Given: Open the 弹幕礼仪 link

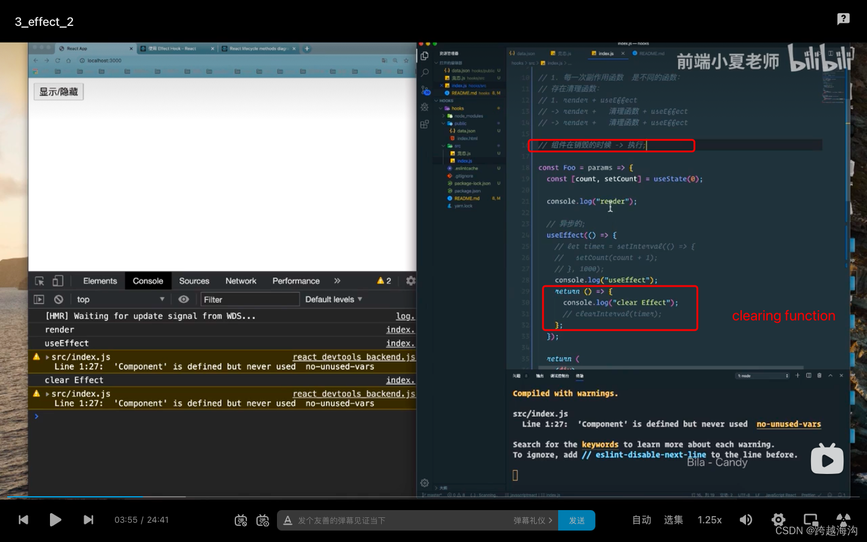Looking at the screenshot, I should click(533, 520).
